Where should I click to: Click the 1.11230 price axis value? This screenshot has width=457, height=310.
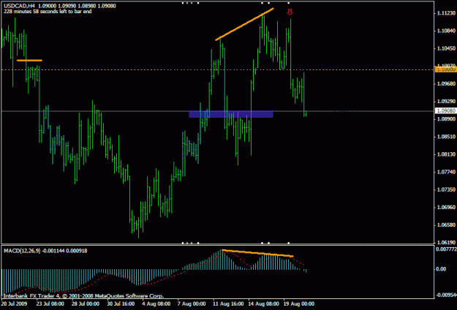coord(446,13)
